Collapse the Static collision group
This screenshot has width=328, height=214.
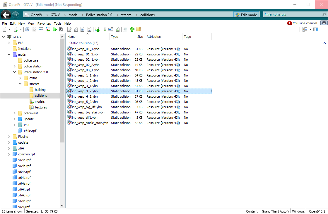click(x=324, y=43)
